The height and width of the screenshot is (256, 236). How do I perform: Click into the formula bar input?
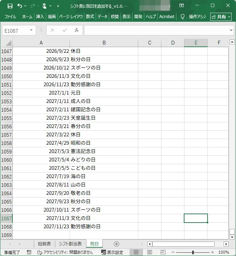[157, 30]
